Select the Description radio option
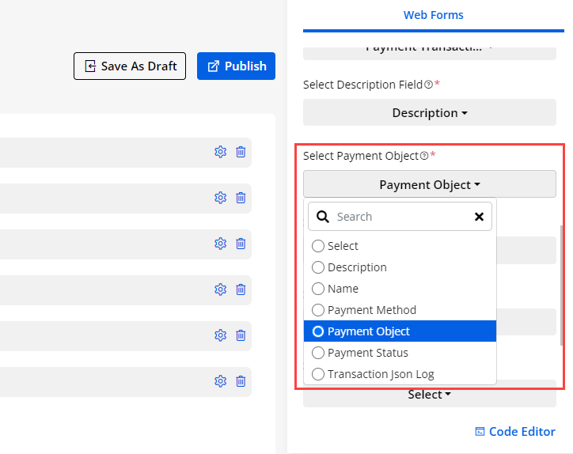This screenshot has height=454, width=573. (x=318, y=267)
